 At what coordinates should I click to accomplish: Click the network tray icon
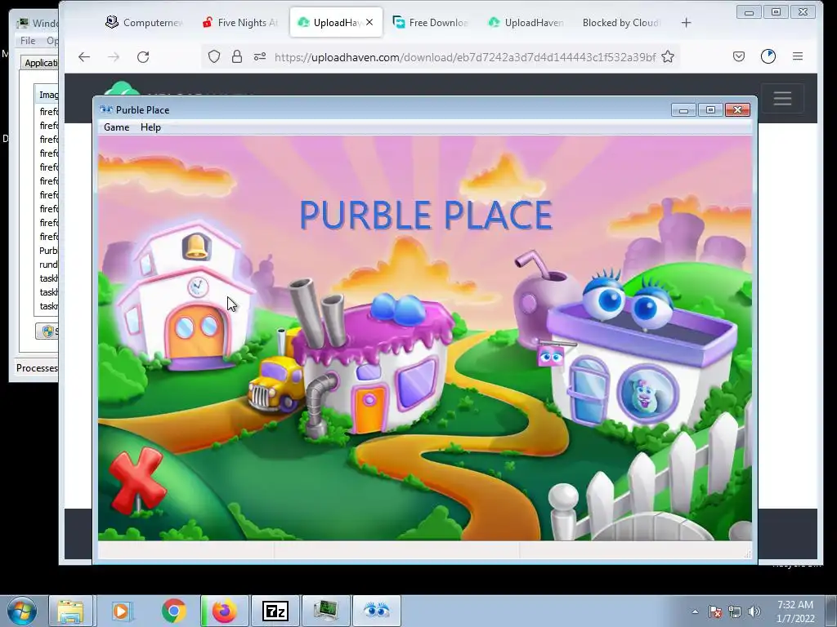point(735,611)
